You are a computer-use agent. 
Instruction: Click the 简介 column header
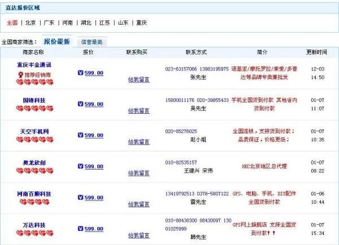tap(262, 52)
